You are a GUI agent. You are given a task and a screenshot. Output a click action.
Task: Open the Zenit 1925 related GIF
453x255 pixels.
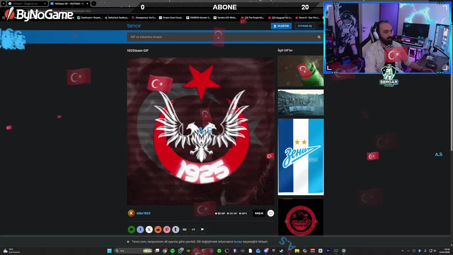tap(300, 157)
